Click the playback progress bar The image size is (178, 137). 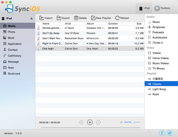point(90,128)
